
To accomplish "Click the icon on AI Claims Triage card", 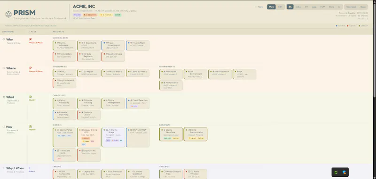I will pos(107,130).
